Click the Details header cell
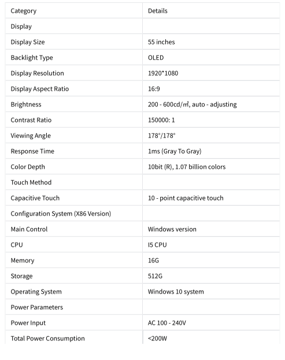 [x=211, y=10]
